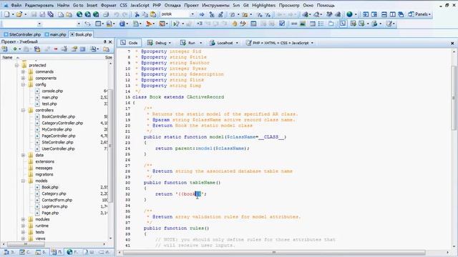Expand the modules folder
This screenshot has height=257, width=458.
point(23,219)
